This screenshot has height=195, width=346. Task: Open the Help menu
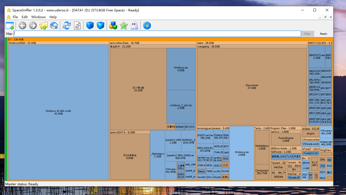click(53, 17)
